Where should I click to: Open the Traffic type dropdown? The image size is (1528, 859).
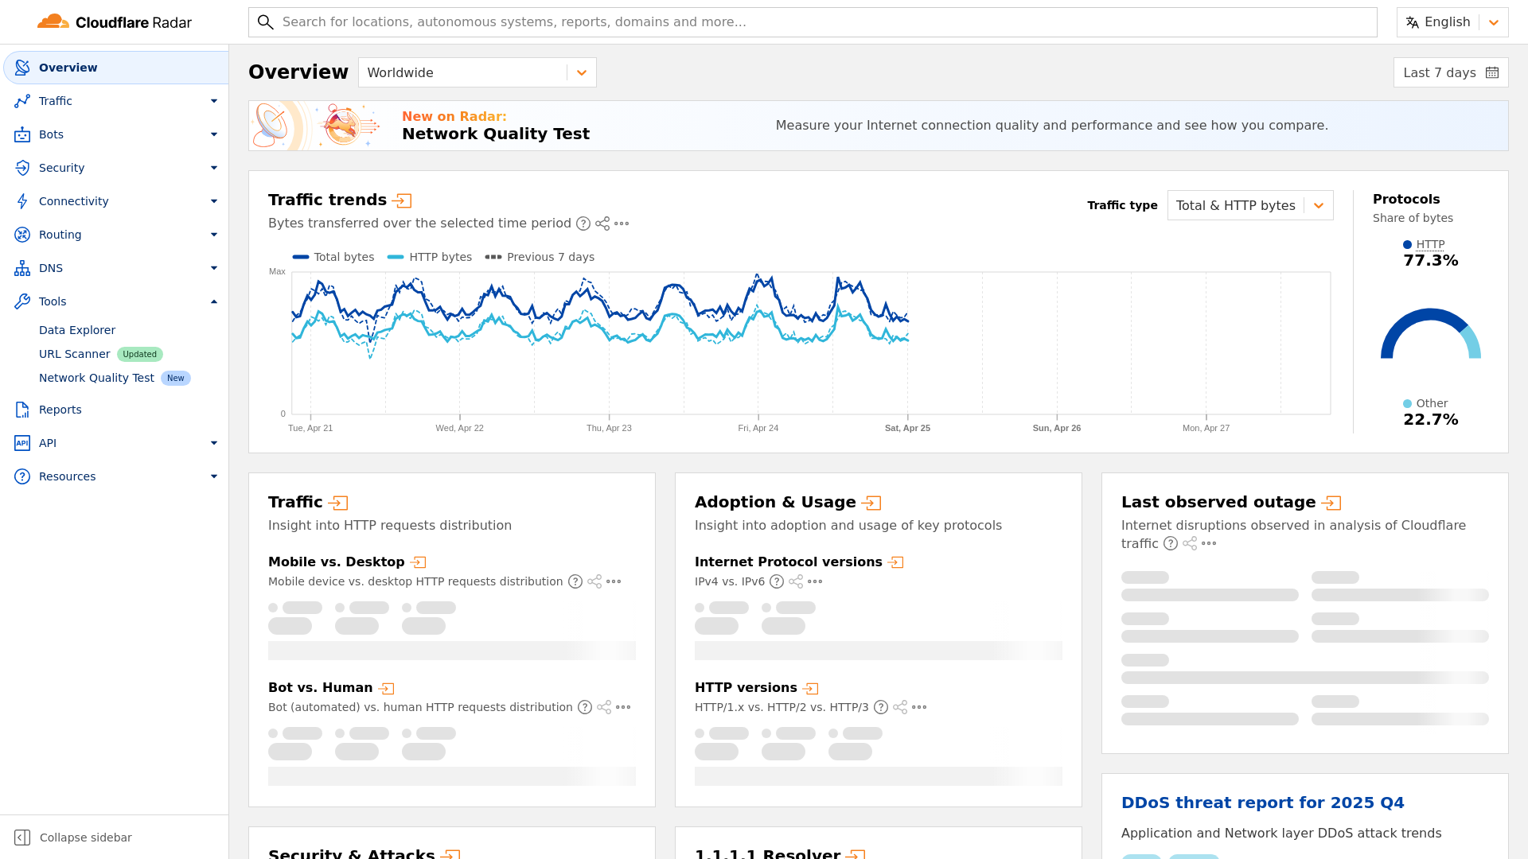click(x=1249, y=205)
